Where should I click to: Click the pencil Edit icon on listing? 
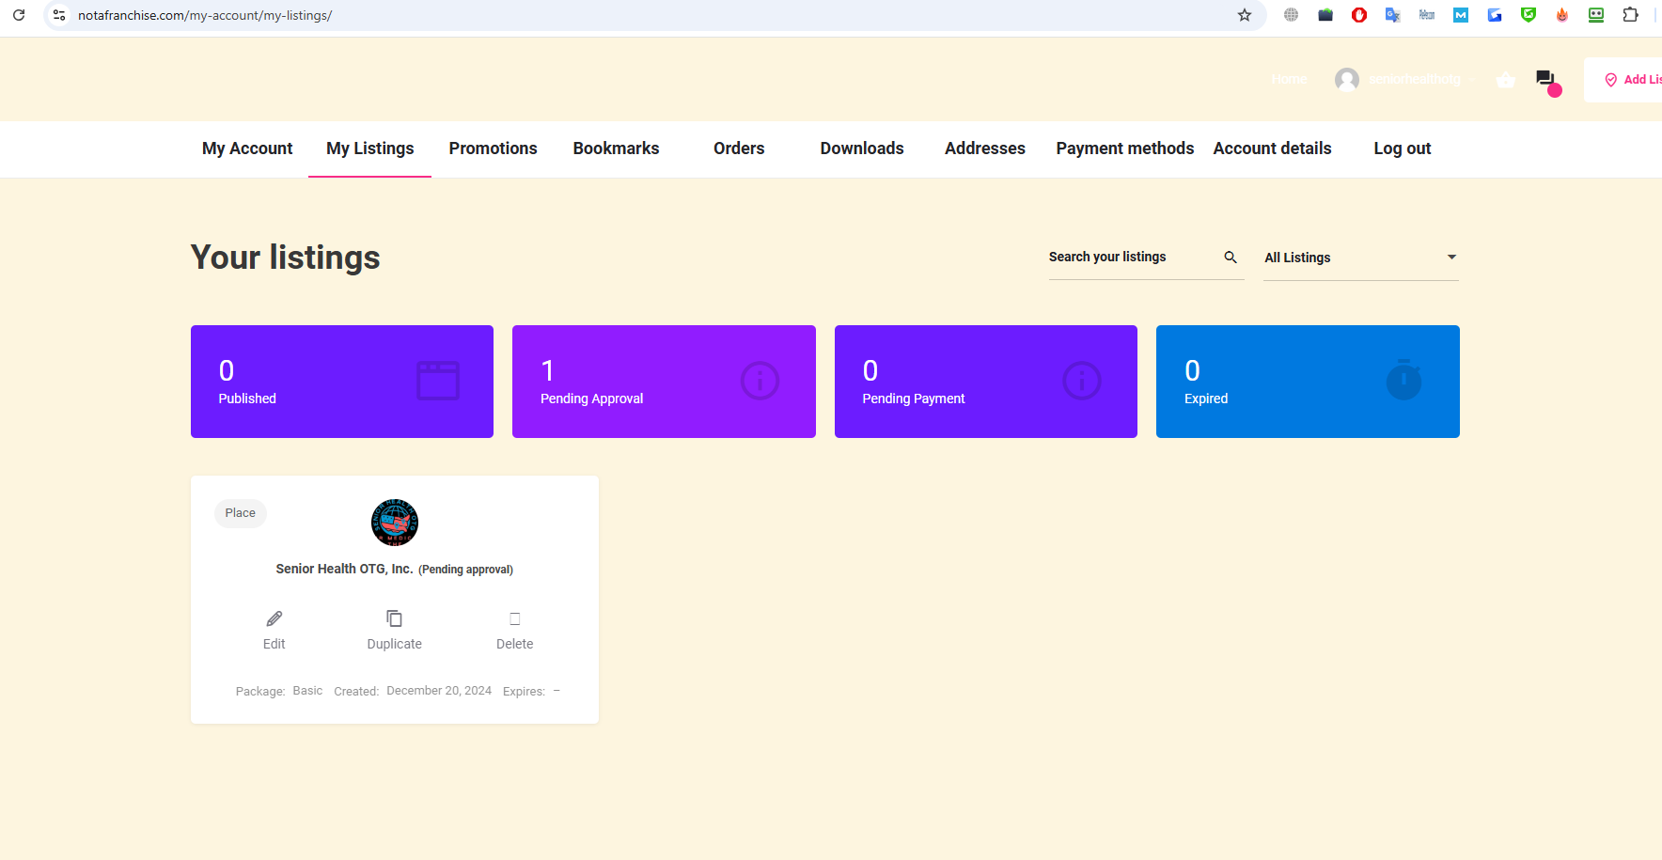pos(274,618)
